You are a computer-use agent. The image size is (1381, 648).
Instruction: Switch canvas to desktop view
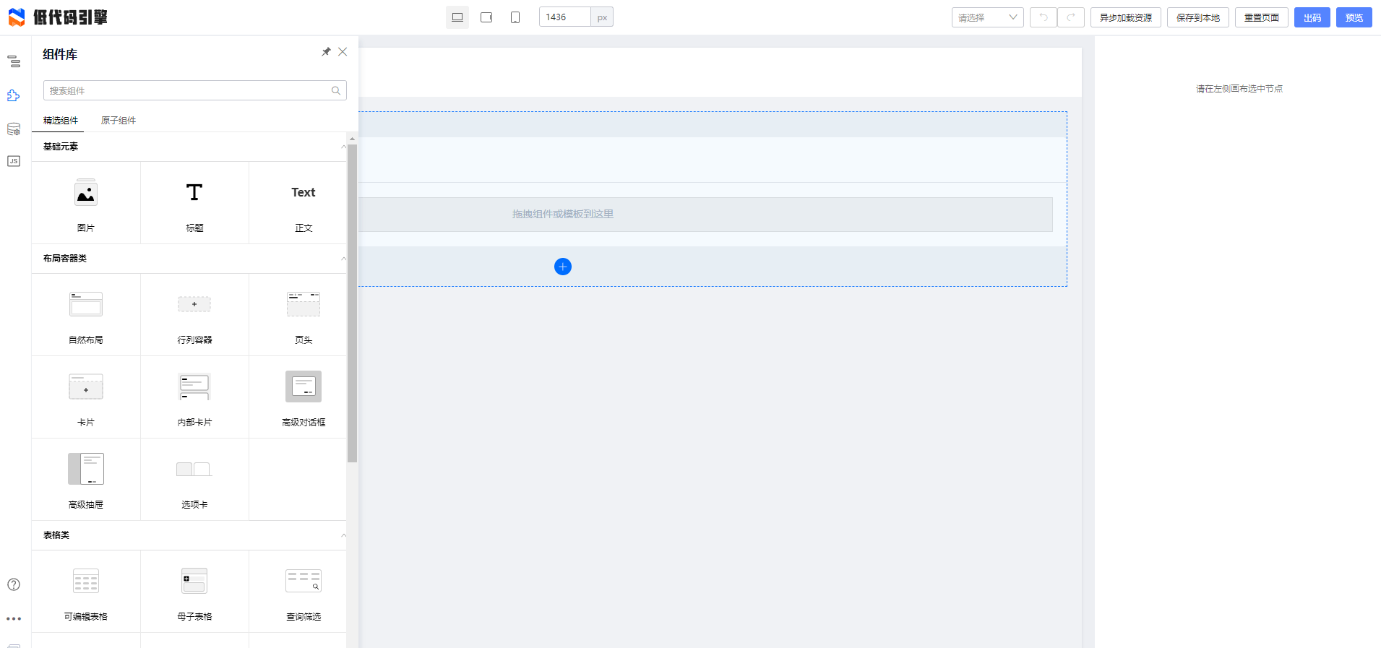pyautogui.click(x=457, y=17)
